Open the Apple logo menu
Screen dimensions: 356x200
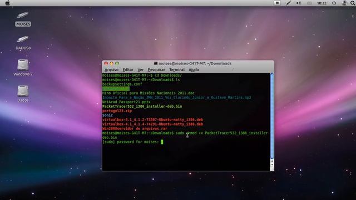tap(7, 3)
